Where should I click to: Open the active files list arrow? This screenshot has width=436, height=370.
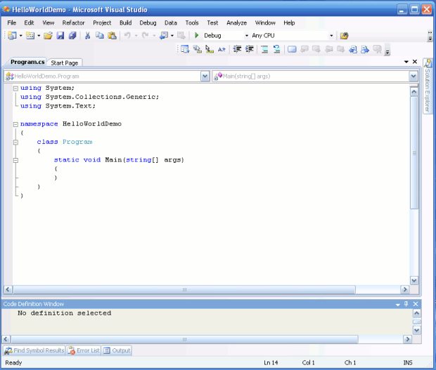tap(406, 62)
